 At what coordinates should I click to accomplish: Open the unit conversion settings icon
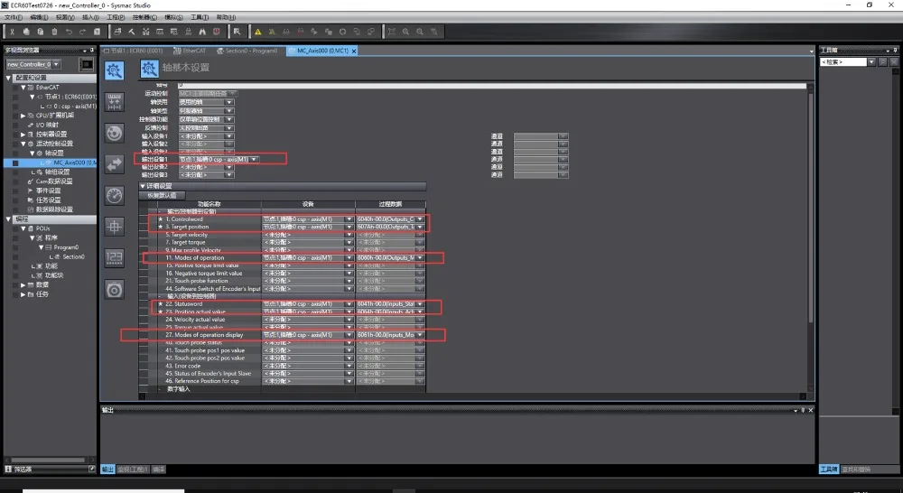(114, 102)
